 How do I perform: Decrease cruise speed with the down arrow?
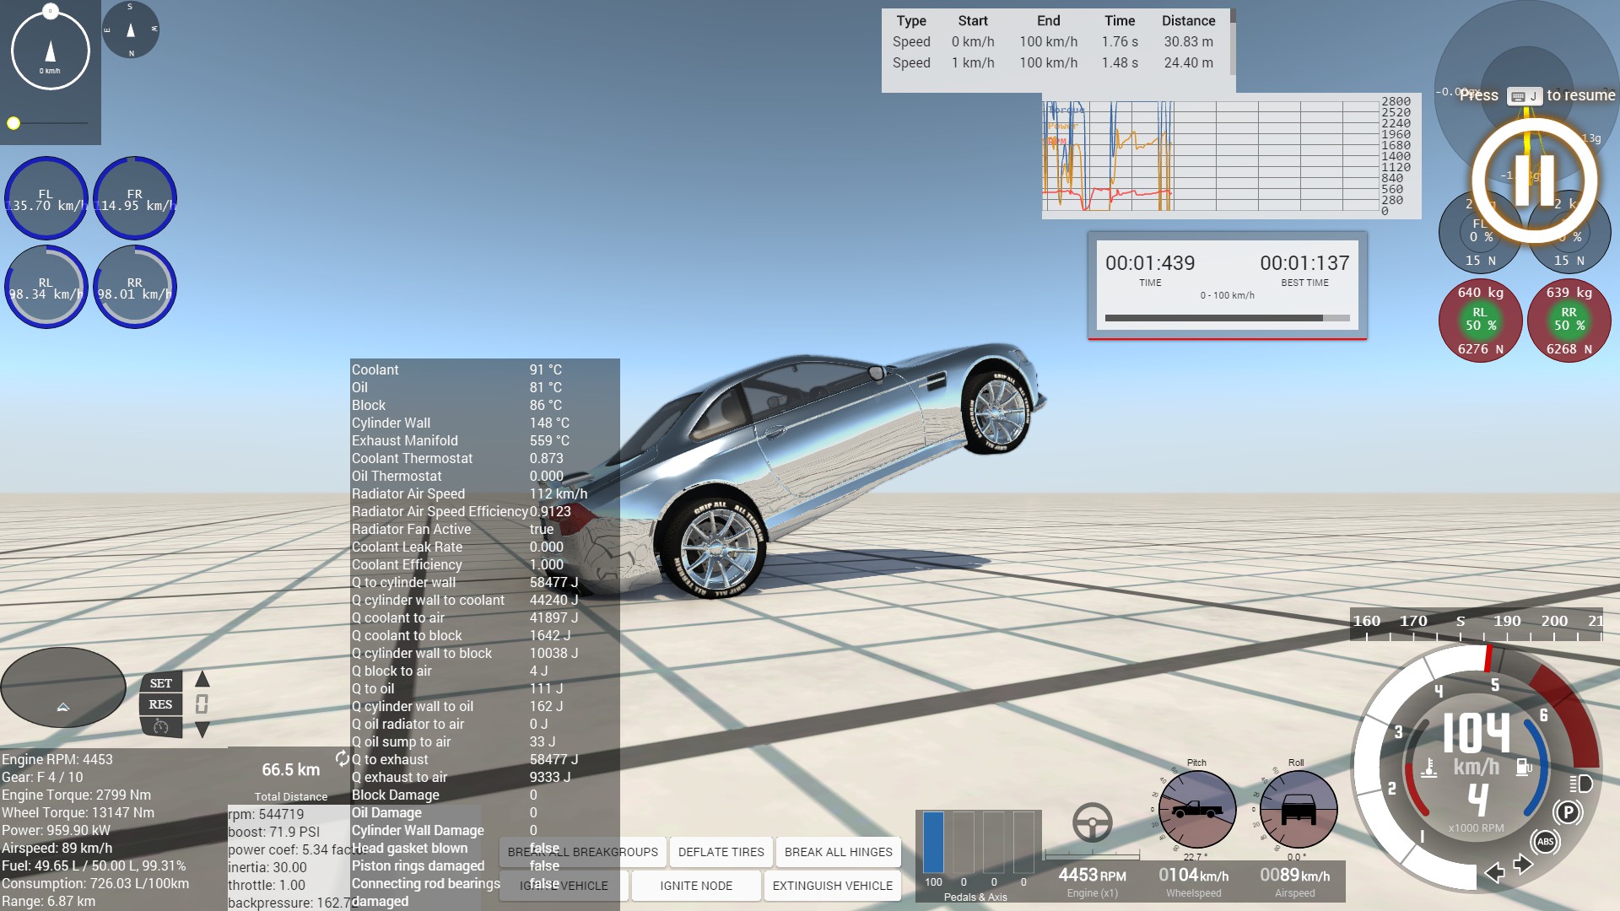coord(202,730)
